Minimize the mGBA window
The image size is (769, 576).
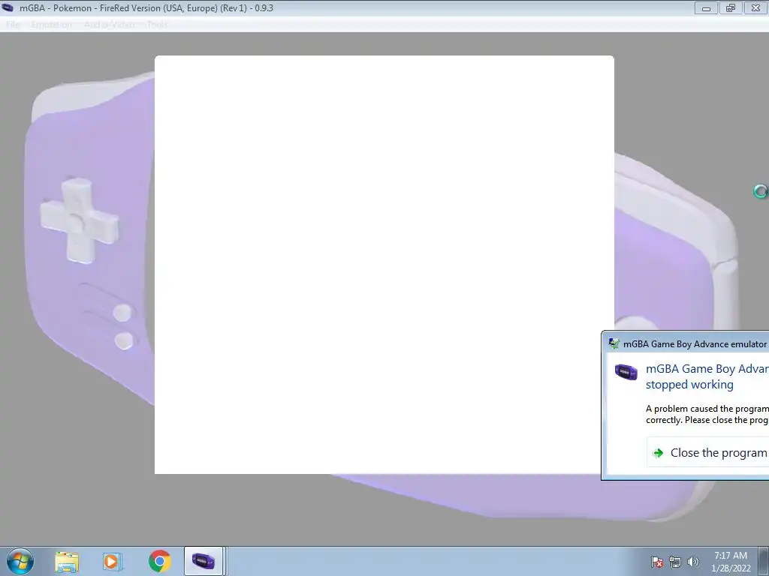click(x=706, y=8)
